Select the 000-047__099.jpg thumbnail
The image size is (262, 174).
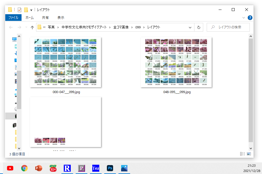65,62
